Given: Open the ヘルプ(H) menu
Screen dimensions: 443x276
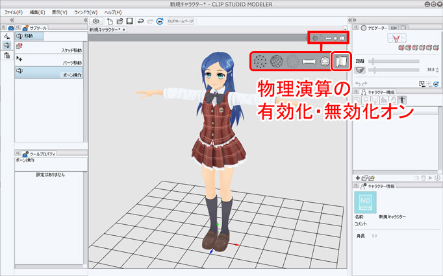Looking at the screenshot, I should pyautogui.click(x=113, y=12).
